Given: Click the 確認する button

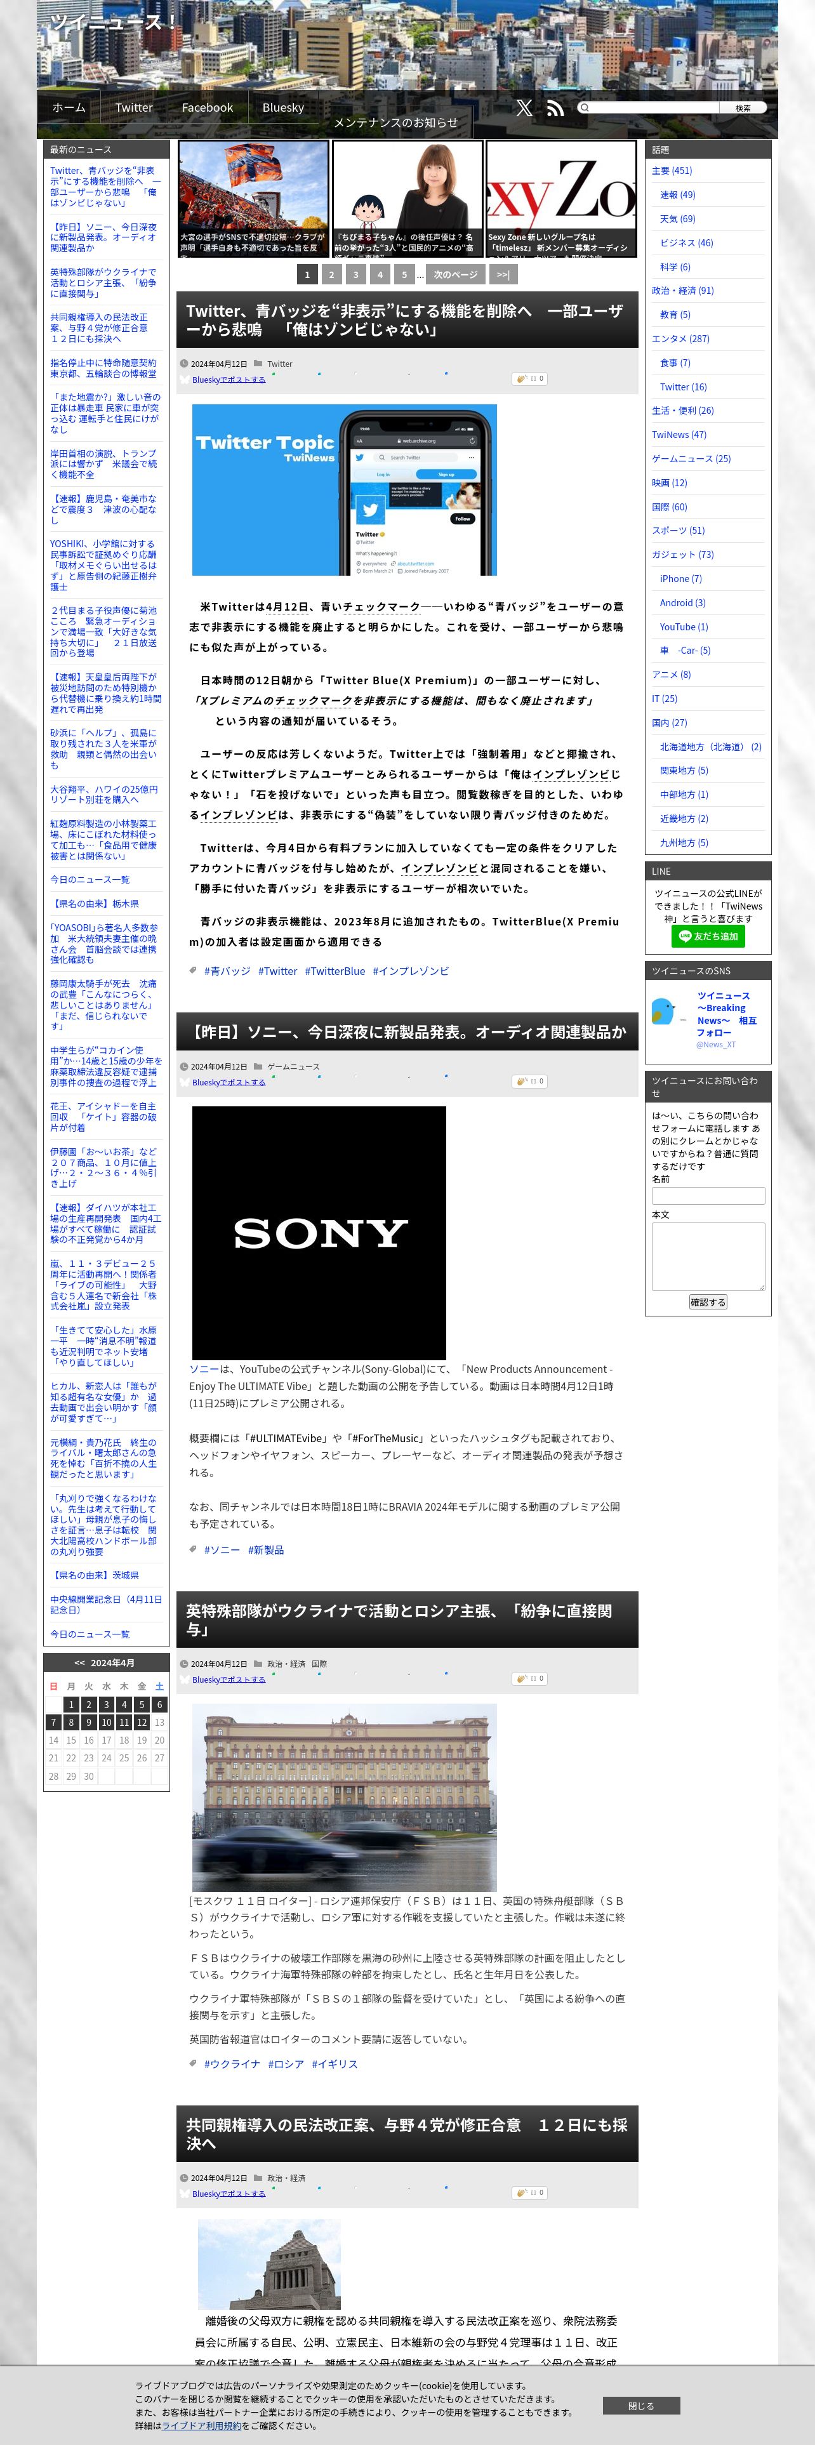Looking at the screenshot, I should [708, 1302].
